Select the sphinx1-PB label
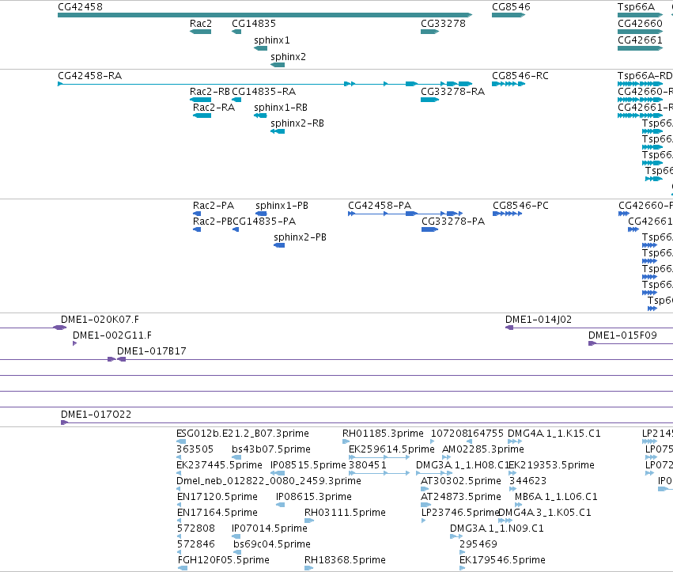Image resolution: width=673 pixels, height=572 pixels. 282,206
